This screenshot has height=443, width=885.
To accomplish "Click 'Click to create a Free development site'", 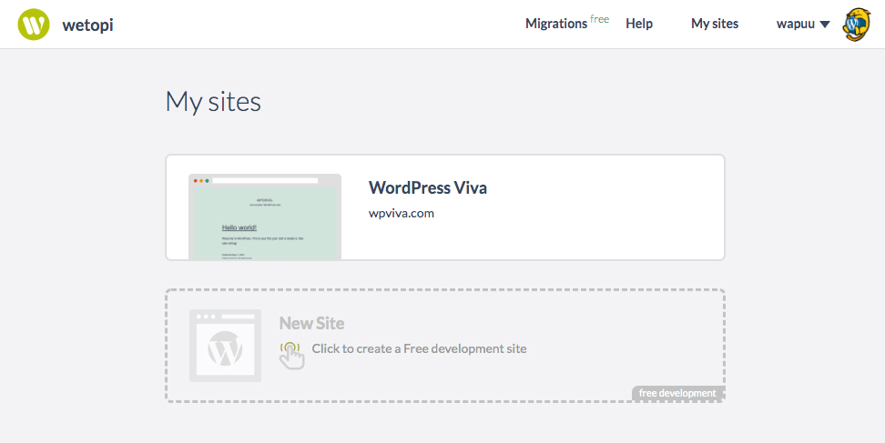I will pyautogui.click(x=420, y=349).
